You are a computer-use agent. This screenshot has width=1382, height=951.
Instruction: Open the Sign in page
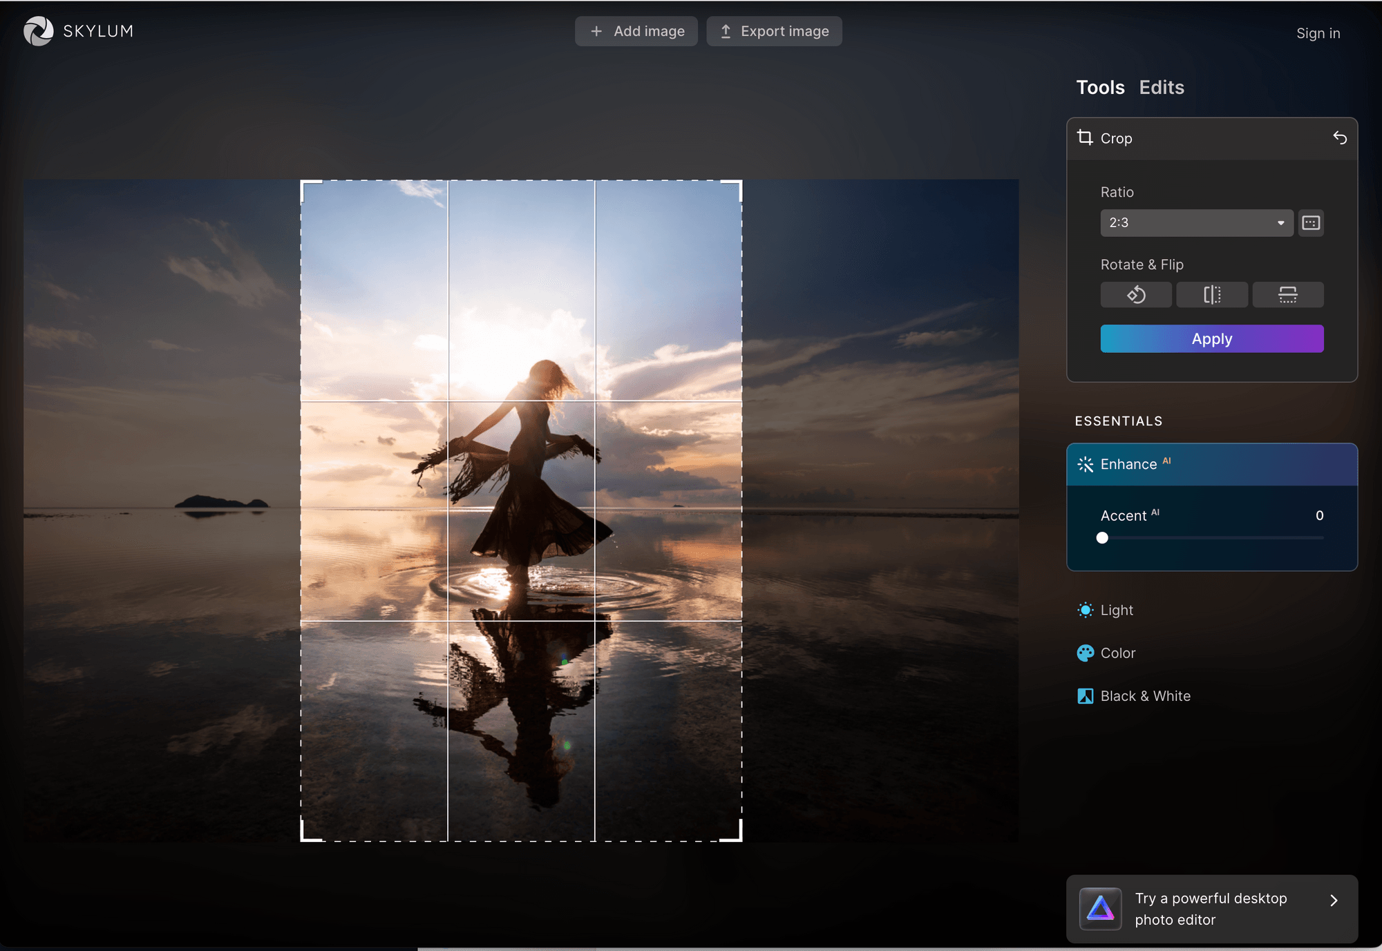[x=1317, y=32]
